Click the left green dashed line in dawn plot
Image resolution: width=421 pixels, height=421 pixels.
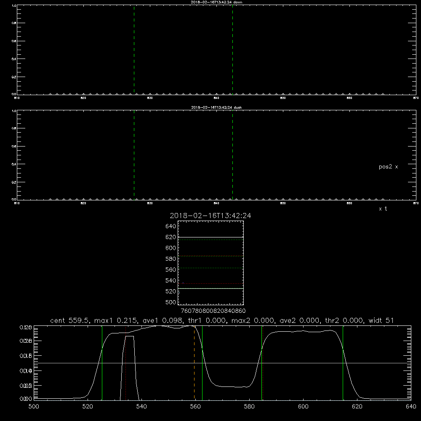pos(134,50)
